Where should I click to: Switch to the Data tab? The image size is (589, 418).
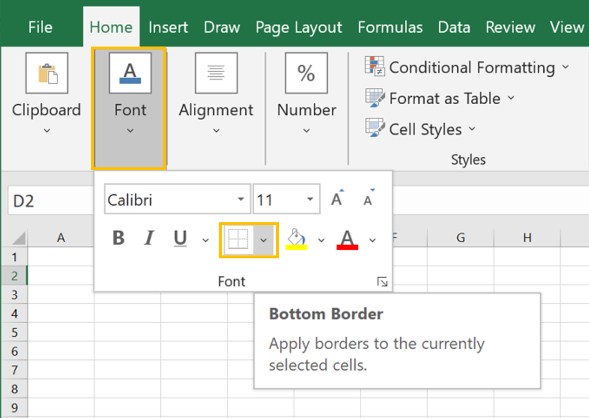point(454,27)
